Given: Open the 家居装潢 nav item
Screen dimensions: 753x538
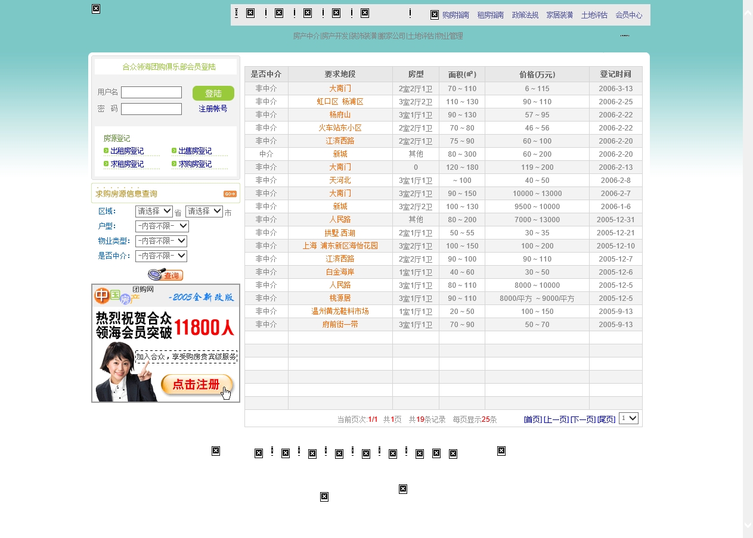Looking at the screenshot, I should click(560, 15).
